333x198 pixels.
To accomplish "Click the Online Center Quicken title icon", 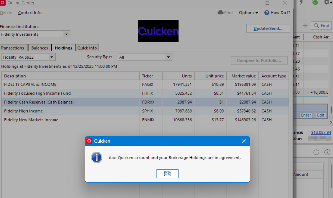I will point(3,3).
